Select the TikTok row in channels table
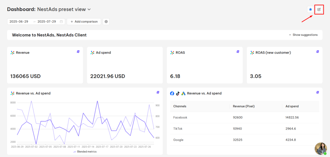The height and width of the screenshot is (157, 330). (245, 129)
